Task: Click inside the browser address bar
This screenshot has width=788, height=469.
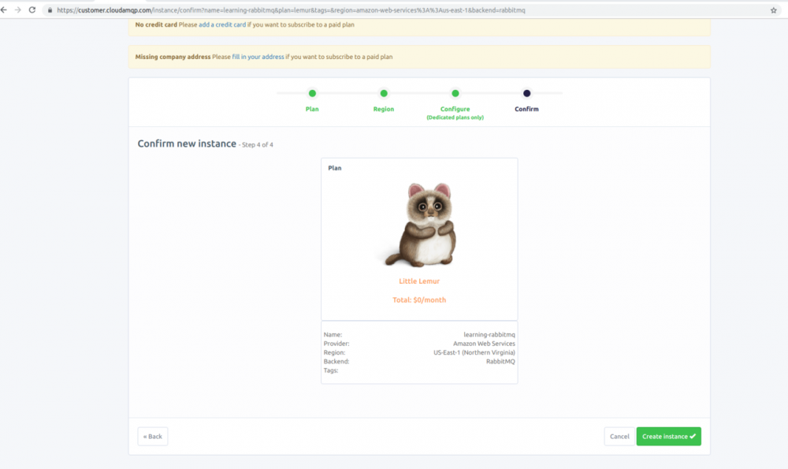Action: (x=315, y=11)
